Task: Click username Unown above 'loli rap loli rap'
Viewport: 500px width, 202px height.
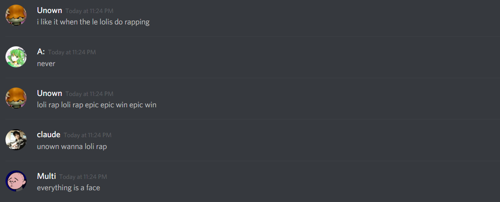Action: pos(49,93)
